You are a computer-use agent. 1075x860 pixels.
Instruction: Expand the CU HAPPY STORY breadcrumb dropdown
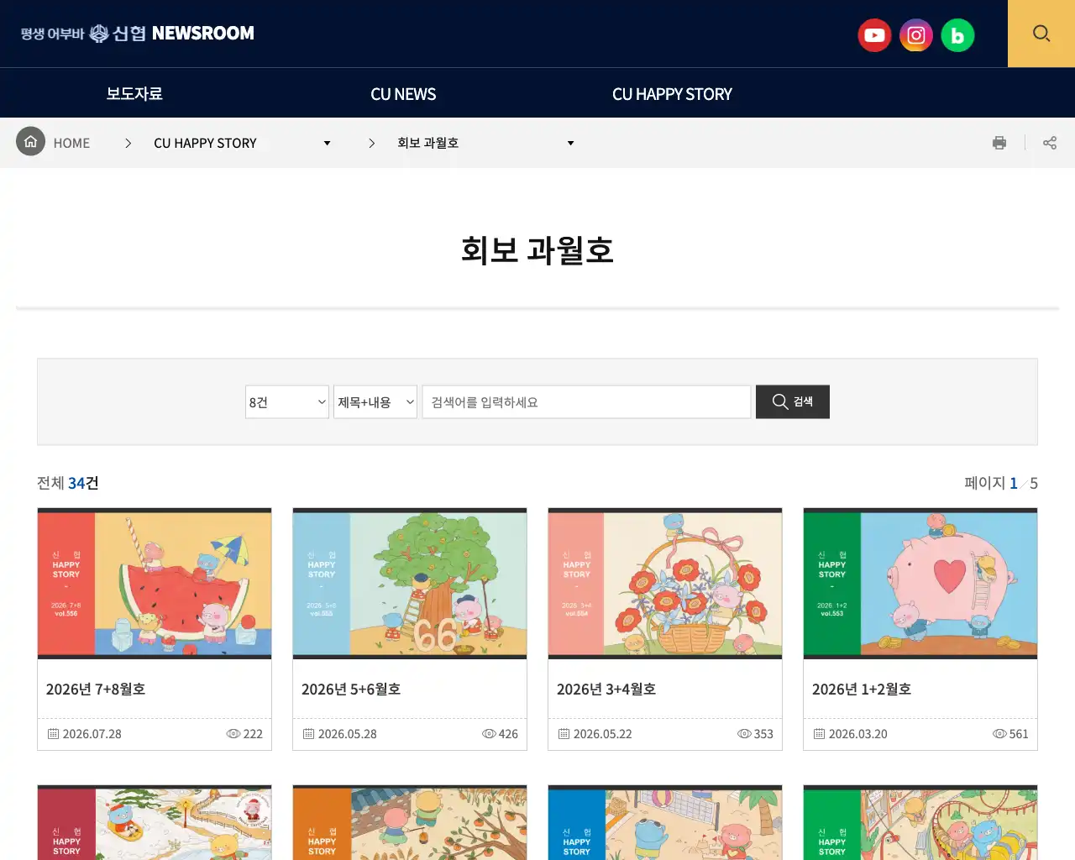point(242,144)
